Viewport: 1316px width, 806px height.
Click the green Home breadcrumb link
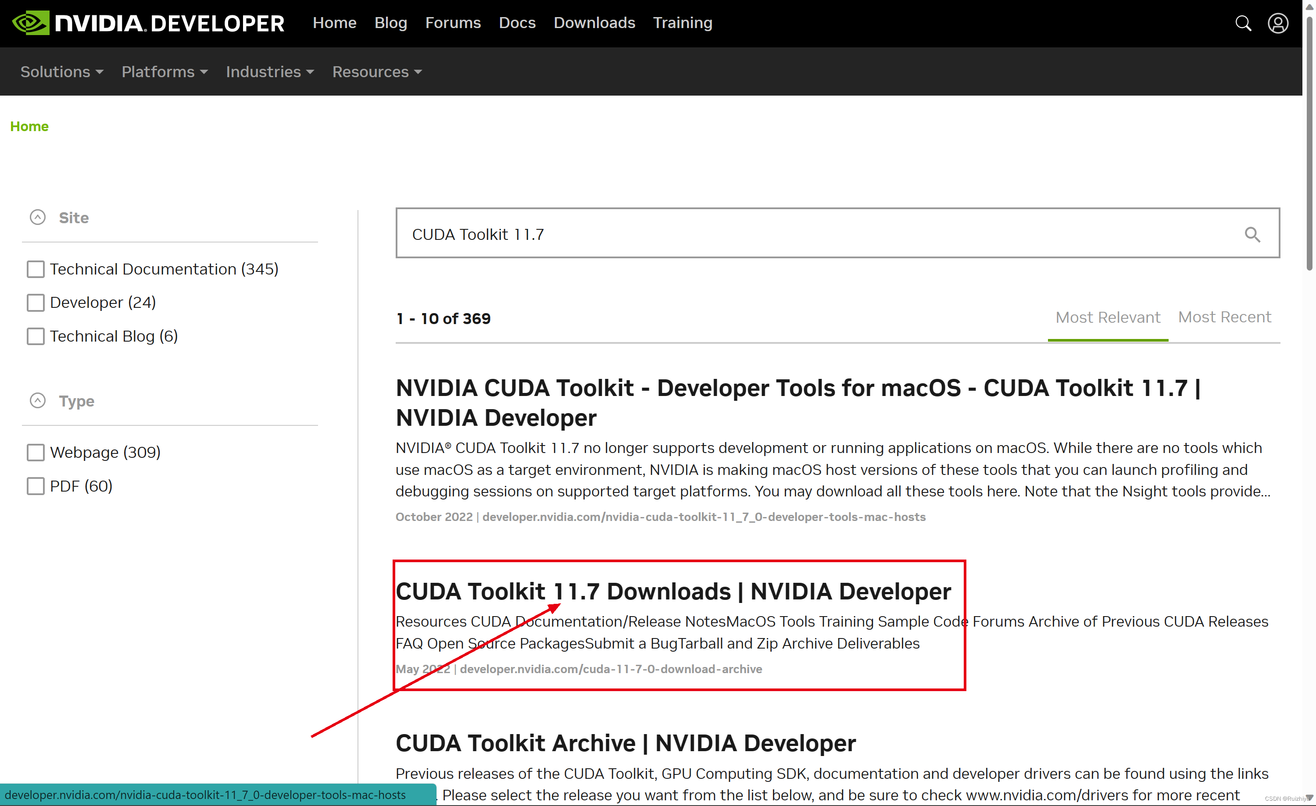click(x=29, y=126)
